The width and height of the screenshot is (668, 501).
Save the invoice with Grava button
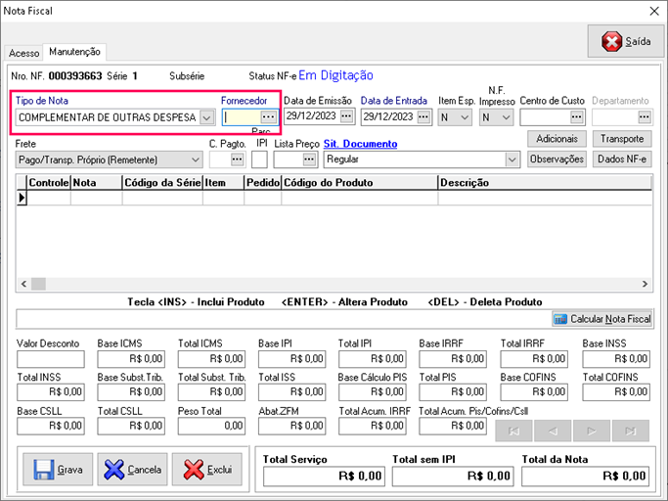pos(57,470)
